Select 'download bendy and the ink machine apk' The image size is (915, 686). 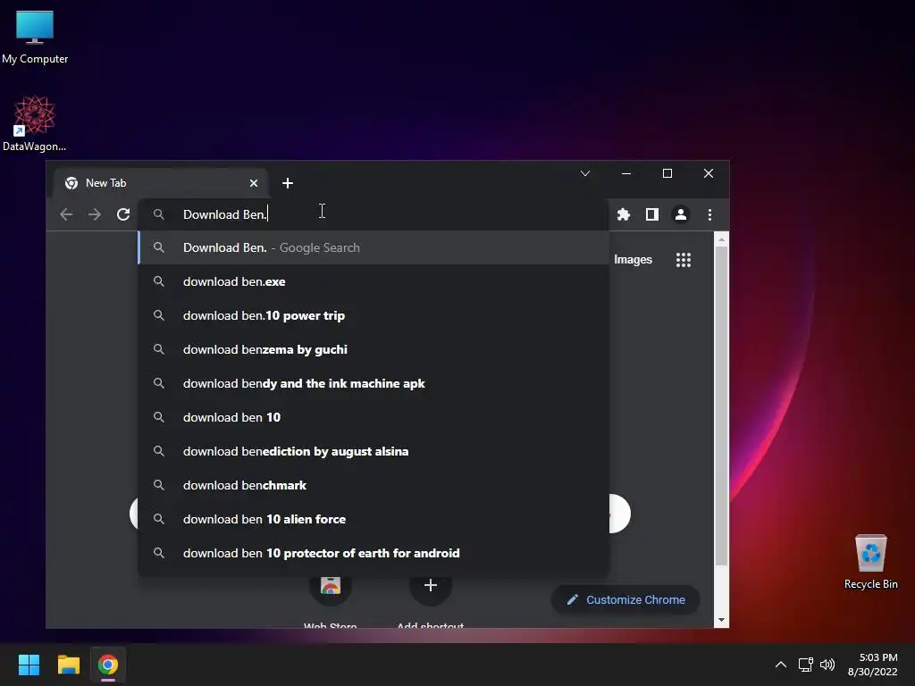[x=374, y=383]
